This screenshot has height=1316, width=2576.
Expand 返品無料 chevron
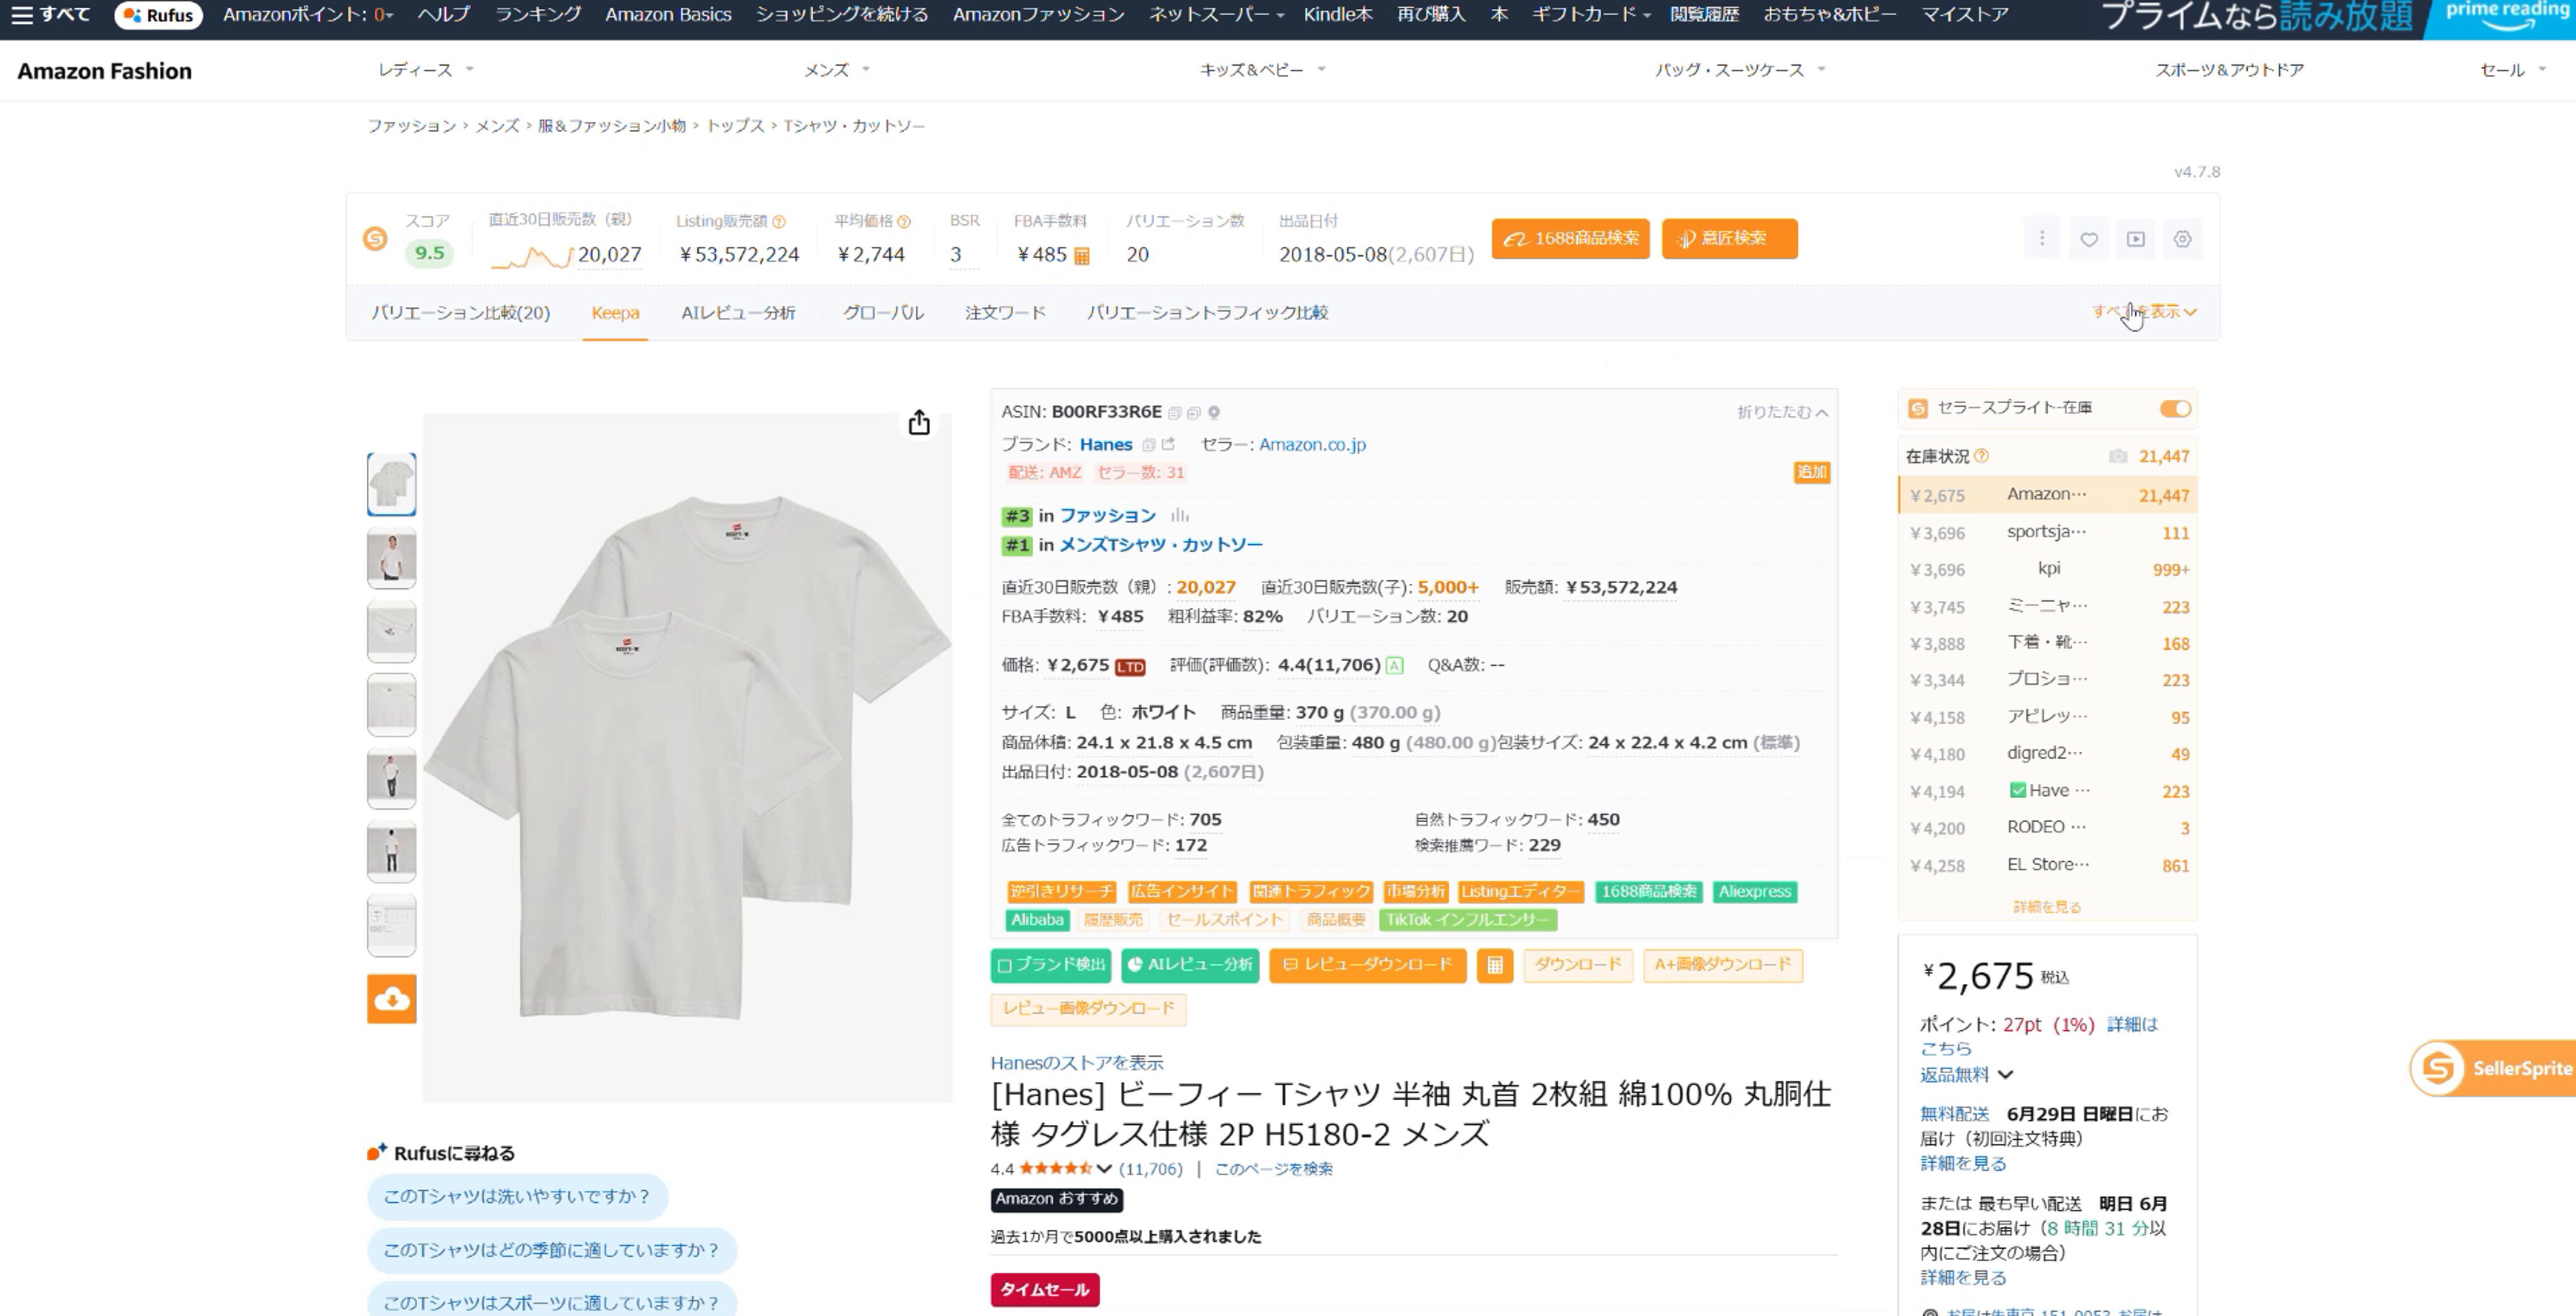(2005, 1075)
